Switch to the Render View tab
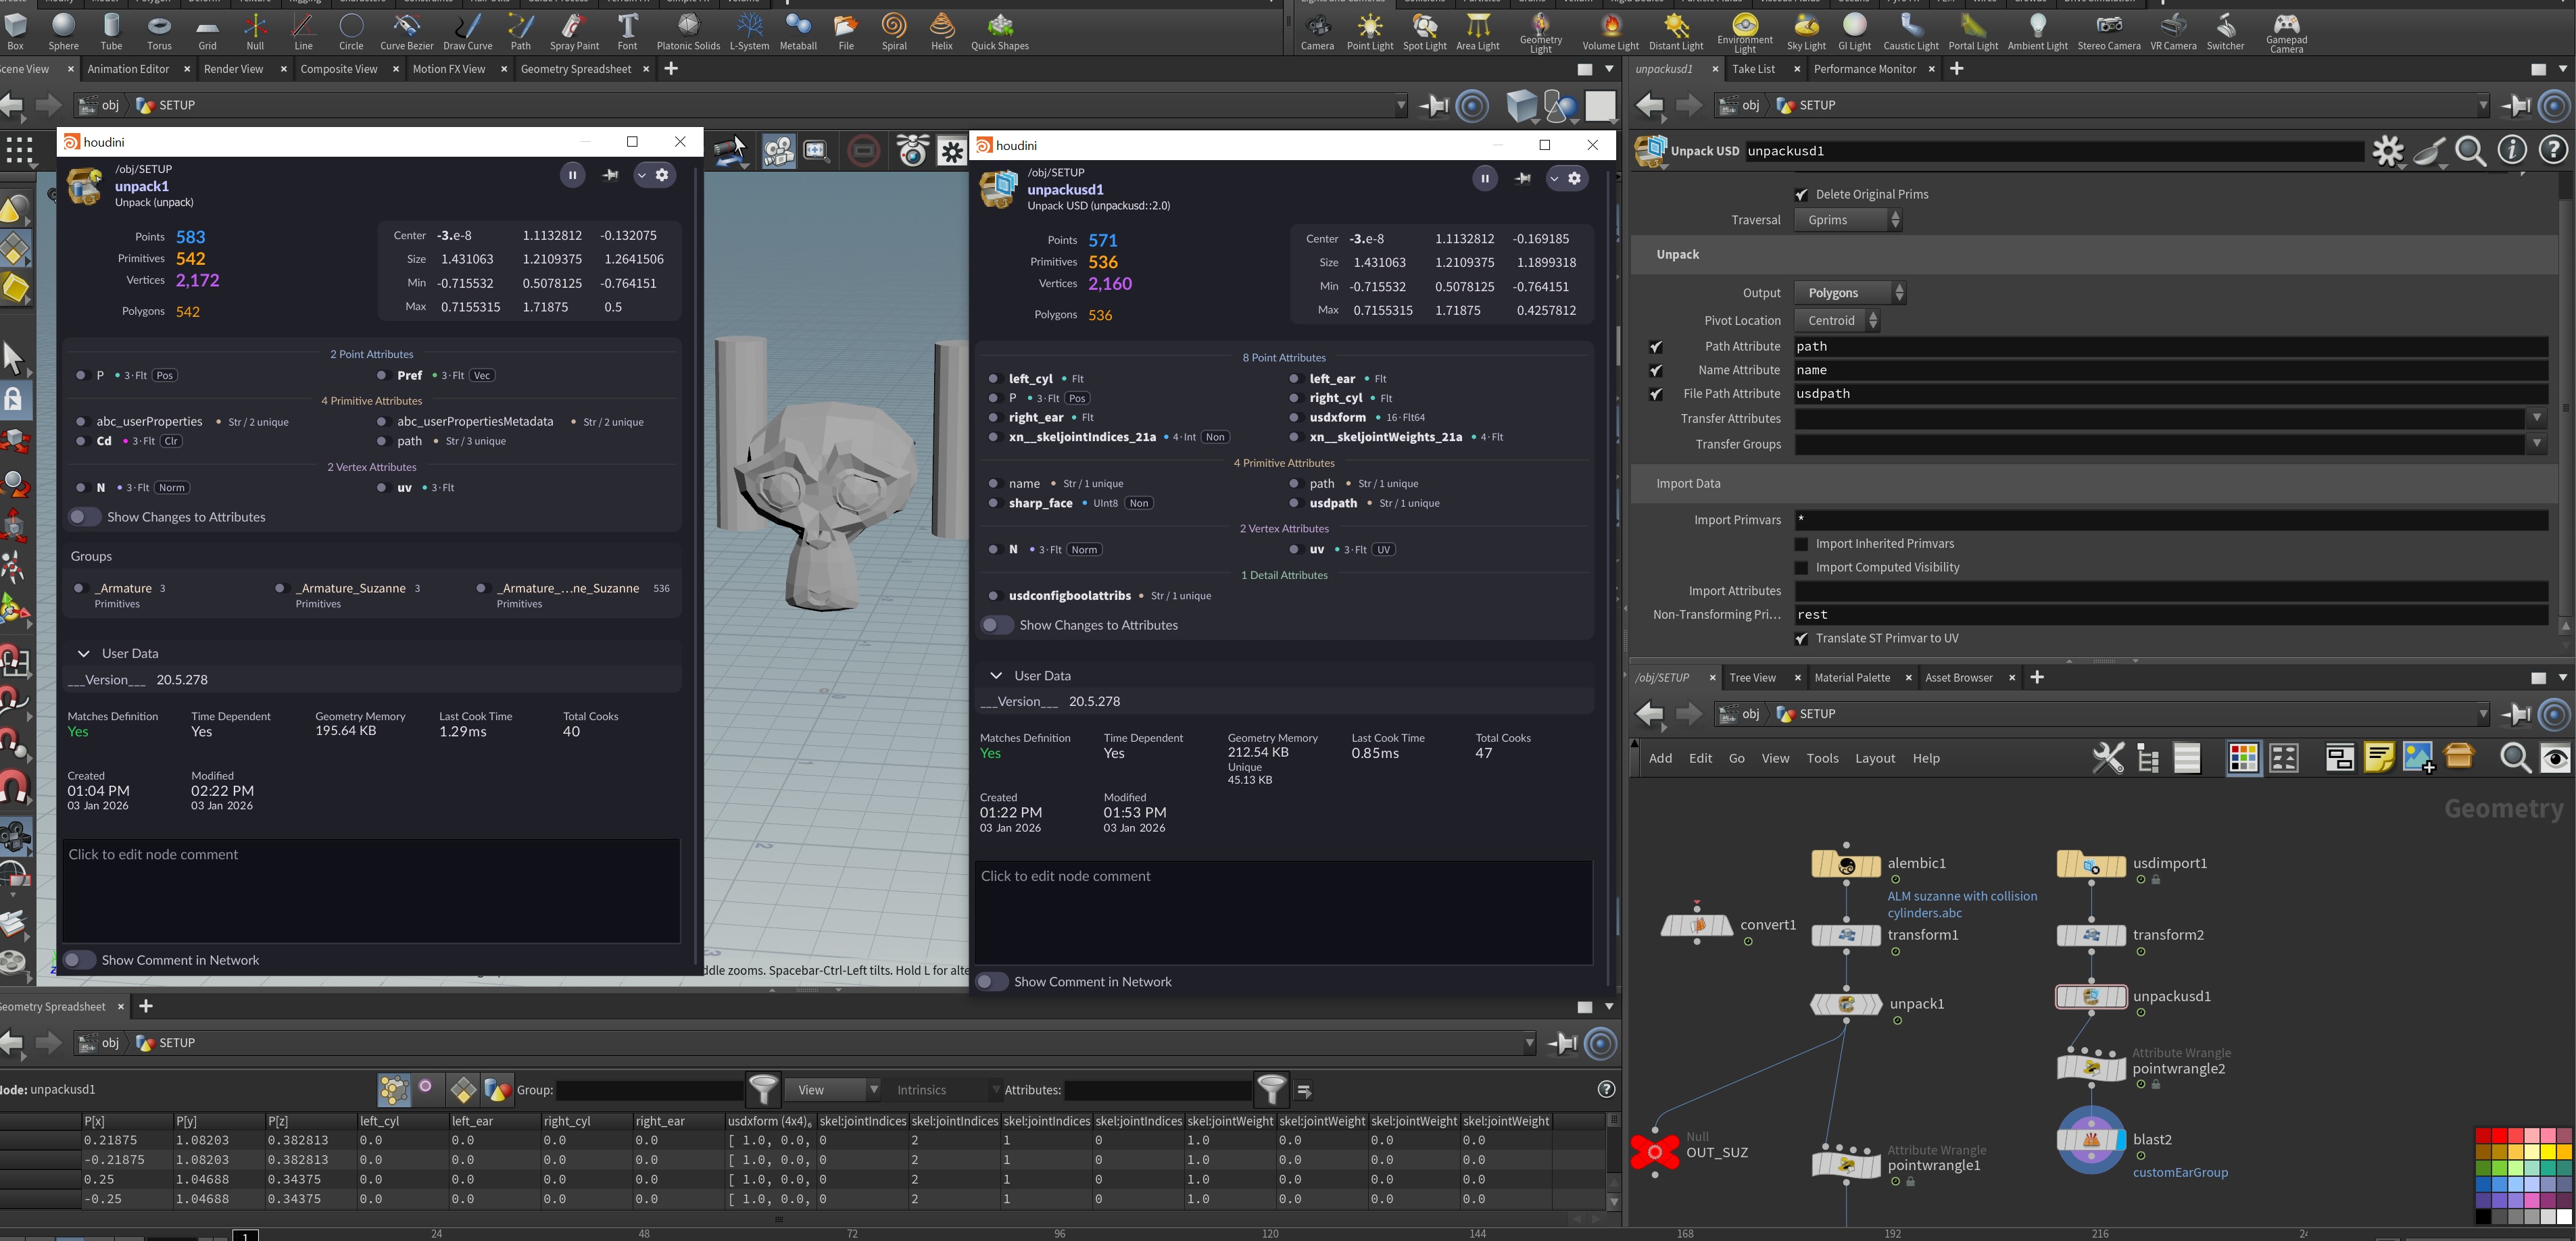 click(x=233, y=69)
